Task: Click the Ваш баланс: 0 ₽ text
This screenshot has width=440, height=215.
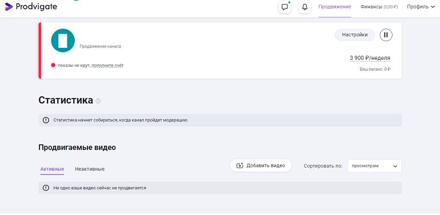Action: pos(375,69)
